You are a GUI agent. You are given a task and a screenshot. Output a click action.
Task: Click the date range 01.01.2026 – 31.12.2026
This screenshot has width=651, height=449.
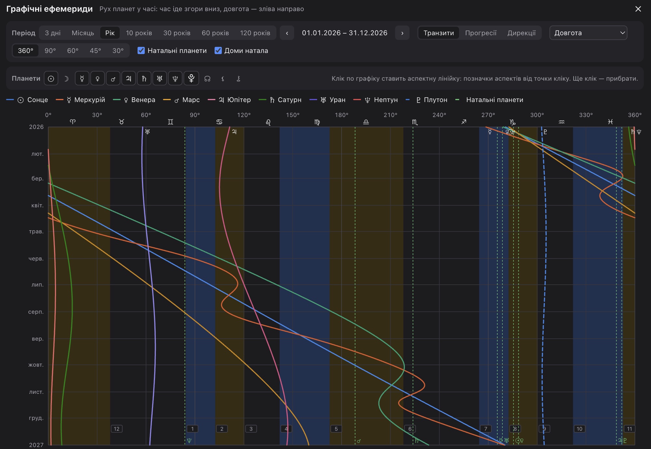(345, 33)
